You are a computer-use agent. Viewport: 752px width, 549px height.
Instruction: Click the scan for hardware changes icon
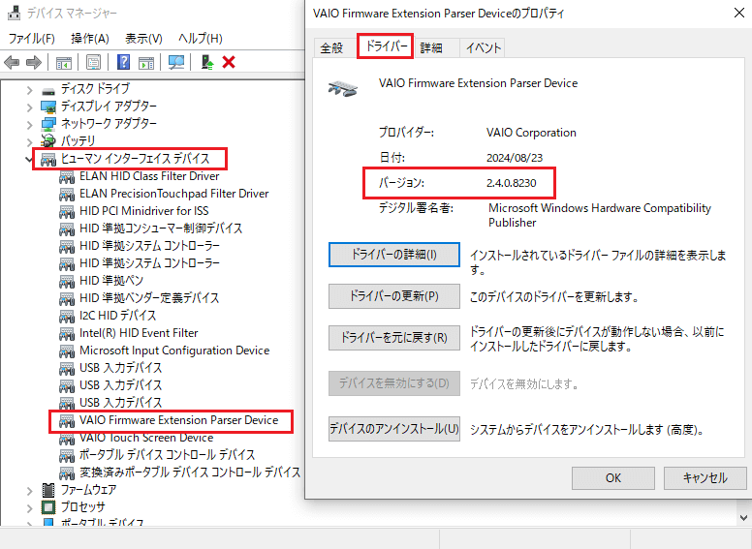176,62
